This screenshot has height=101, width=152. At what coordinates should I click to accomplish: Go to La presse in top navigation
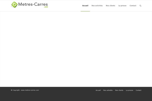122,6
